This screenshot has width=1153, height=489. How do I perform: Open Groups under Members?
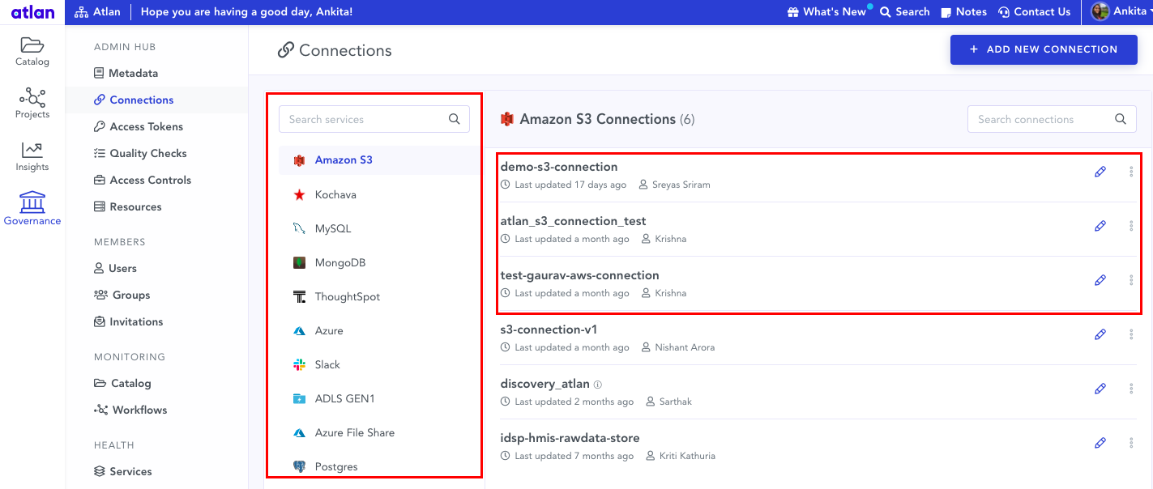pyautogui.click(x=122, y=295)
